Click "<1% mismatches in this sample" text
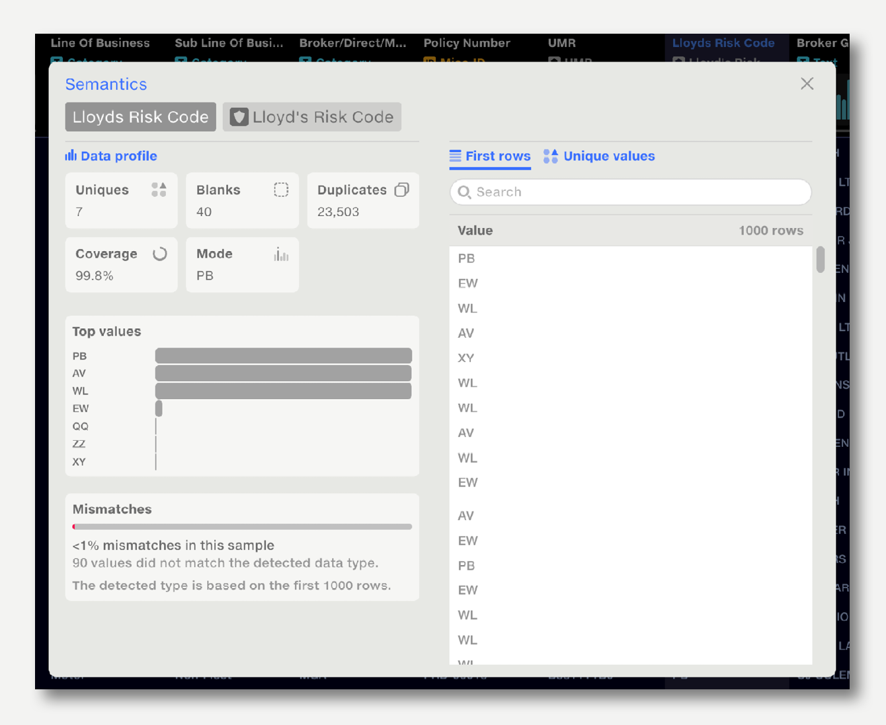Screen dimensions: 886x725 coord(173,545)
